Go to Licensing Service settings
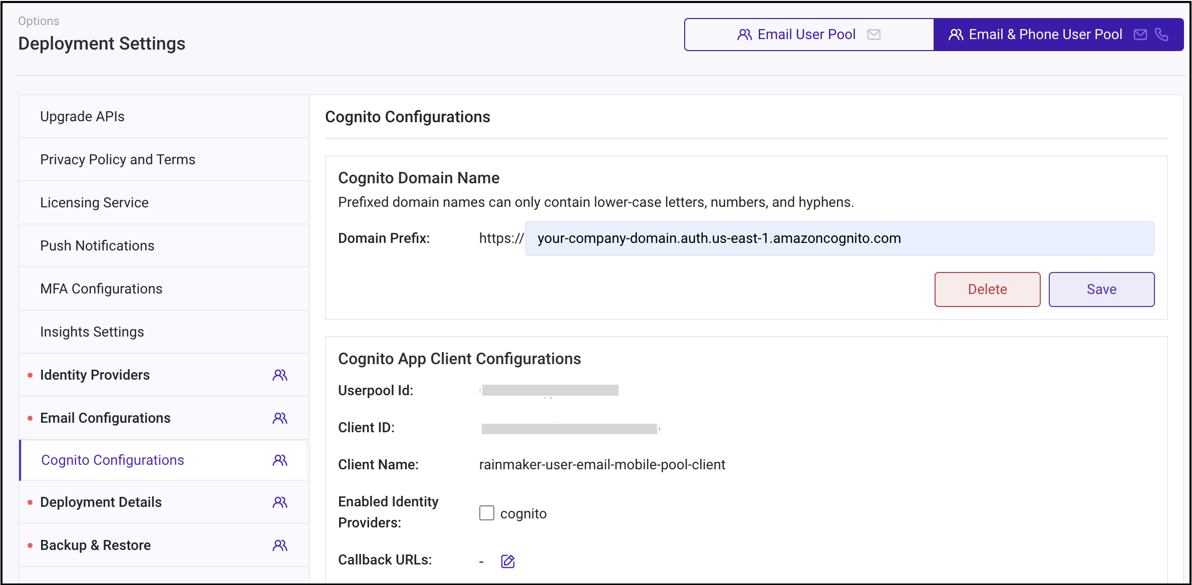This screenshot has height=585, width=1192. pos(94,203)
